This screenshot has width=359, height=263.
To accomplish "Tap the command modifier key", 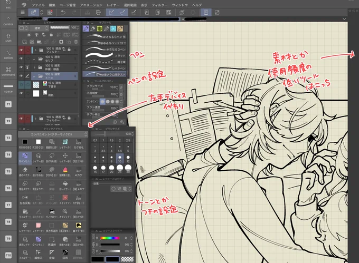I will 8,71.
